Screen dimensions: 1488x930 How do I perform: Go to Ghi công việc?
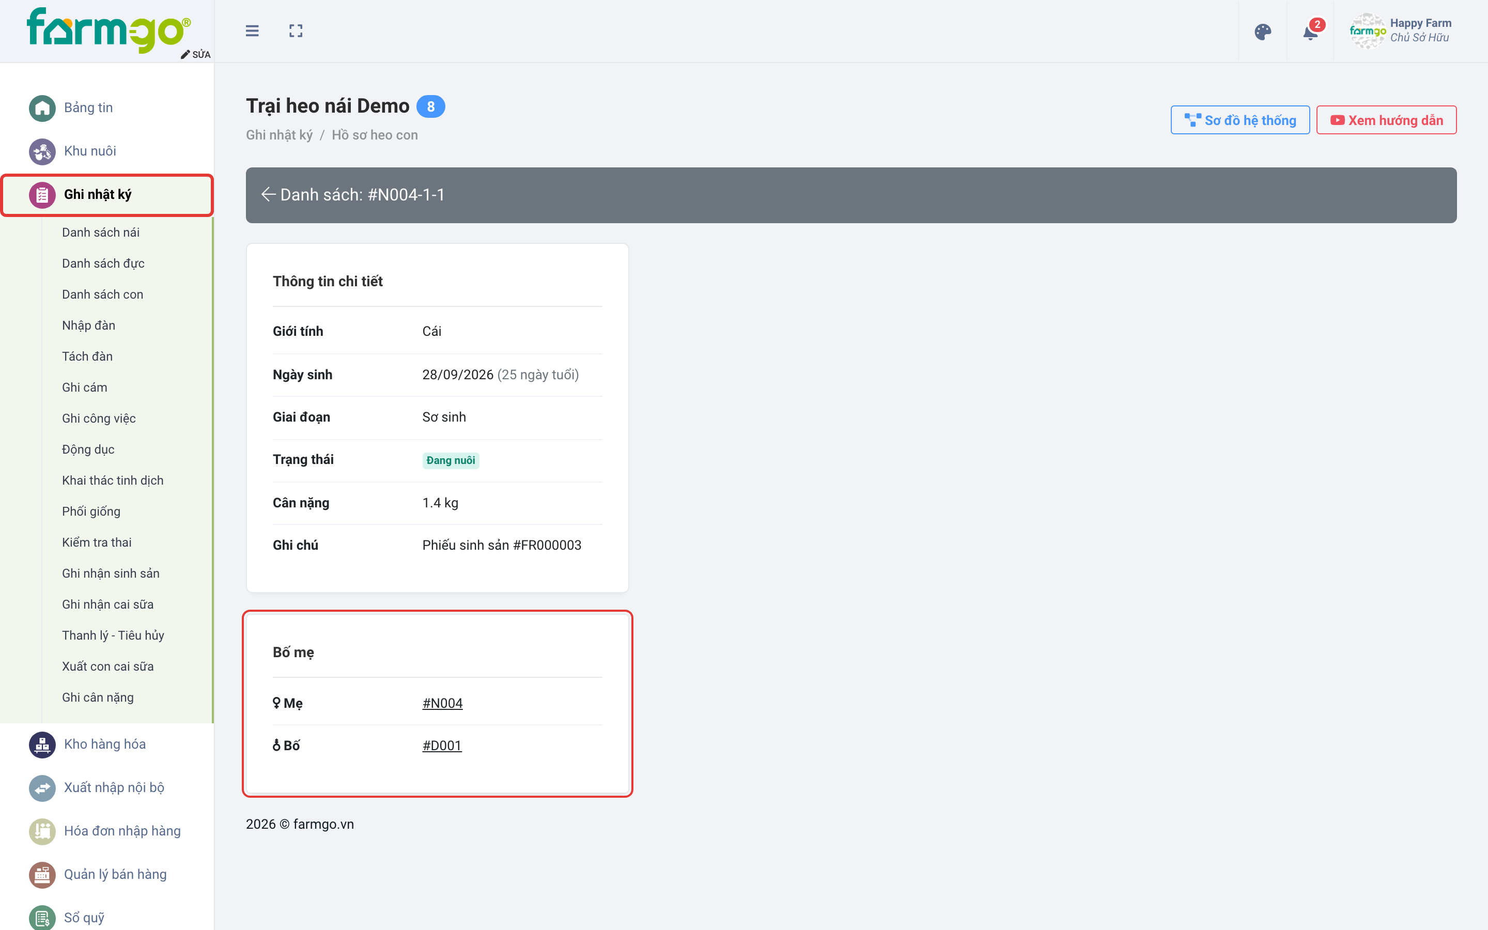pos(99,419)
